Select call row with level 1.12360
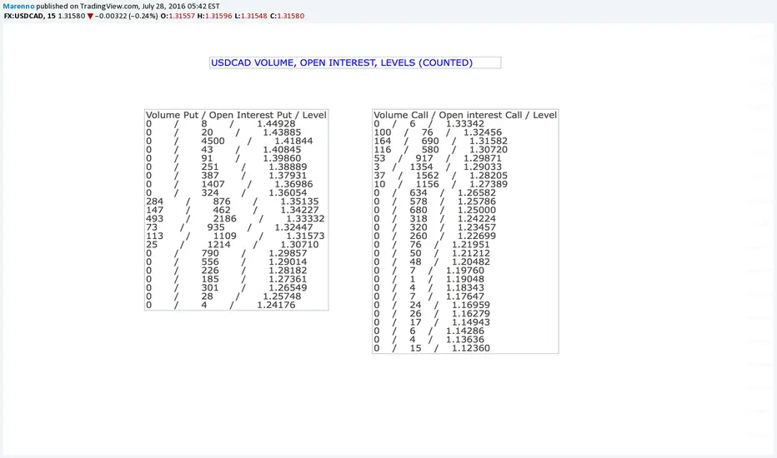777x458 pixels. click(432, 348)
